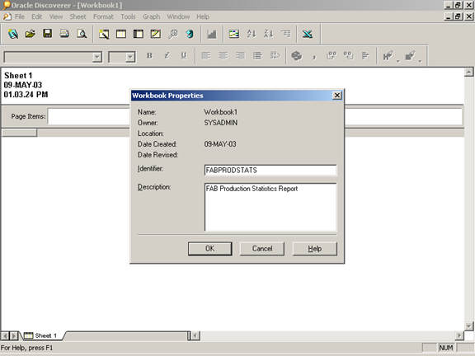Click the bulleted list format icon
Viewport: 475px width, 356px height.
point(257,56)
